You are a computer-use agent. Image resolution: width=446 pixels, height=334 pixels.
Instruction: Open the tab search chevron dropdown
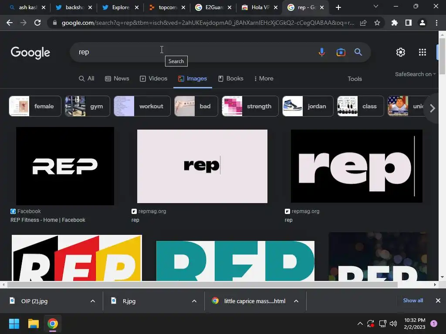pos(376,6)
